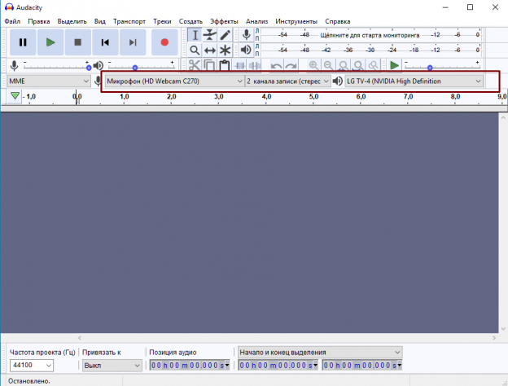
Task: Start playback with the large green Play button
Action: coord(50,42)
